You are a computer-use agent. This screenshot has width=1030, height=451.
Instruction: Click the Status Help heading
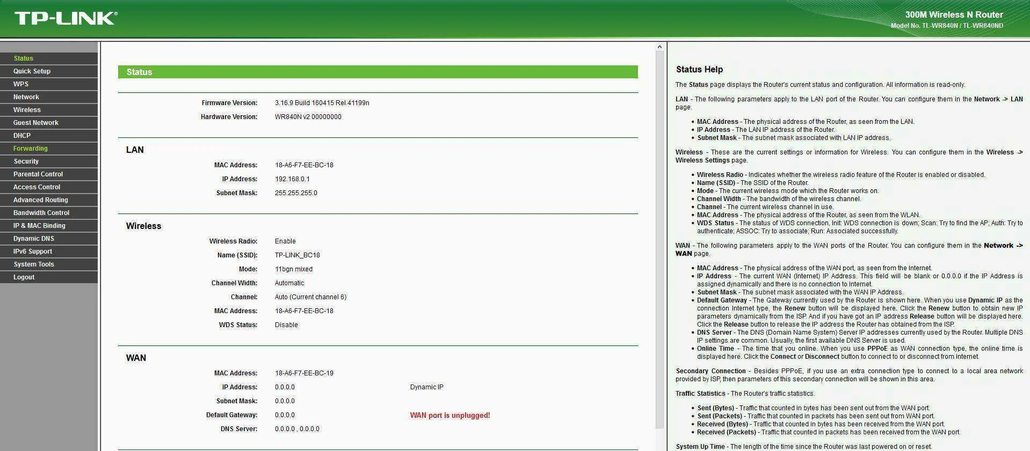click(699, 69)
